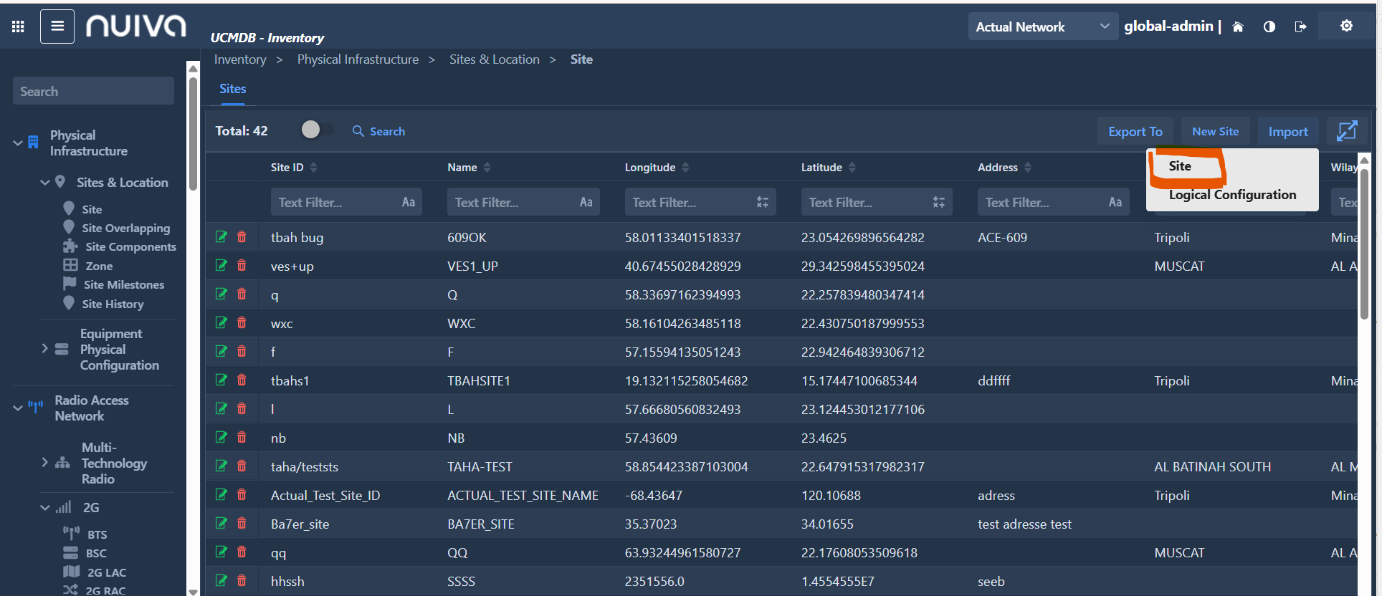Viewport: 1382px width, 596px height.
Task: Toggle dark/light theme contrast icon
Action: coord(1269,27)
